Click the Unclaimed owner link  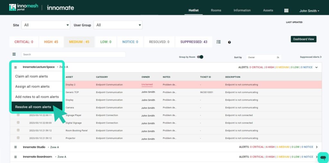pyautogui.click(x=147, y=85)
